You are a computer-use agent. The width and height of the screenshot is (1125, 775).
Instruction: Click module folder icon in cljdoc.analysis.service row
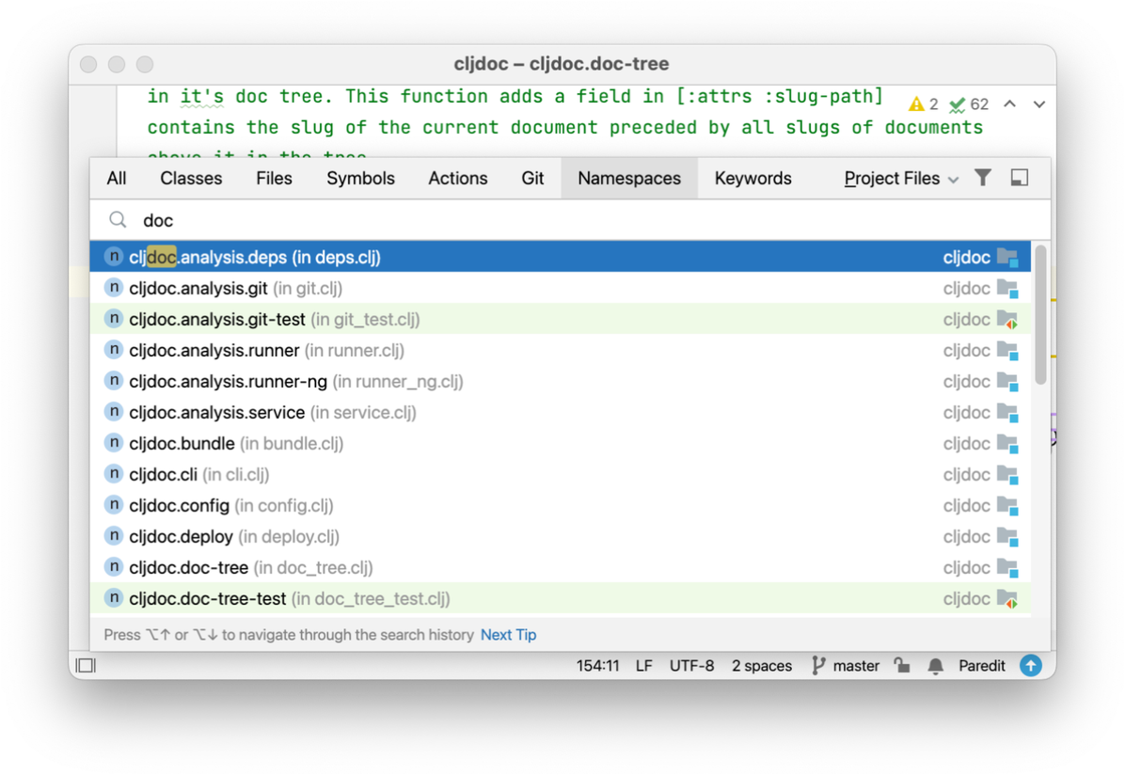click(1007, 413)
